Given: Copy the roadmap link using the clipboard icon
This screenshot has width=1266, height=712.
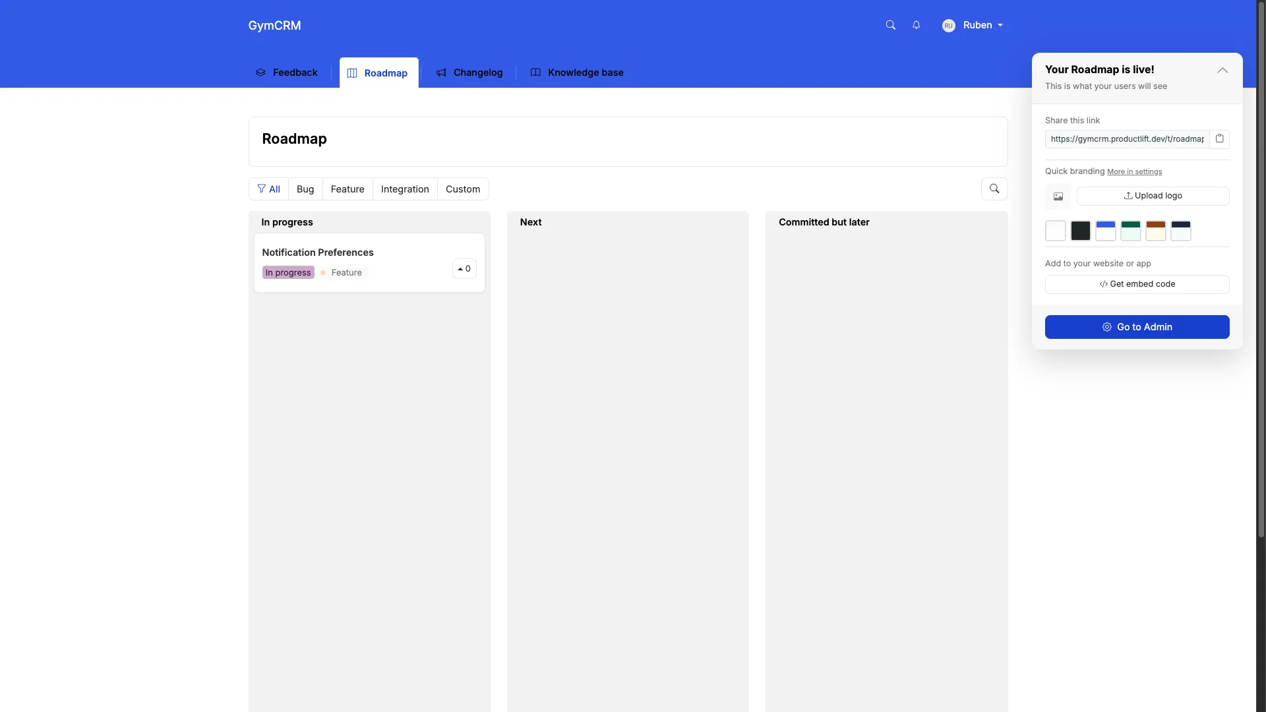Looking at the screenshot, I should coord(1220,138).
